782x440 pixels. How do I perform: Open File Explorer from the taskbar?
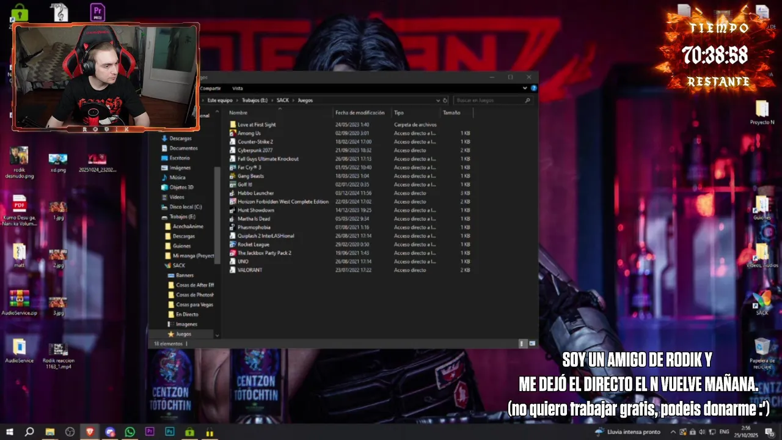[49, 432]
